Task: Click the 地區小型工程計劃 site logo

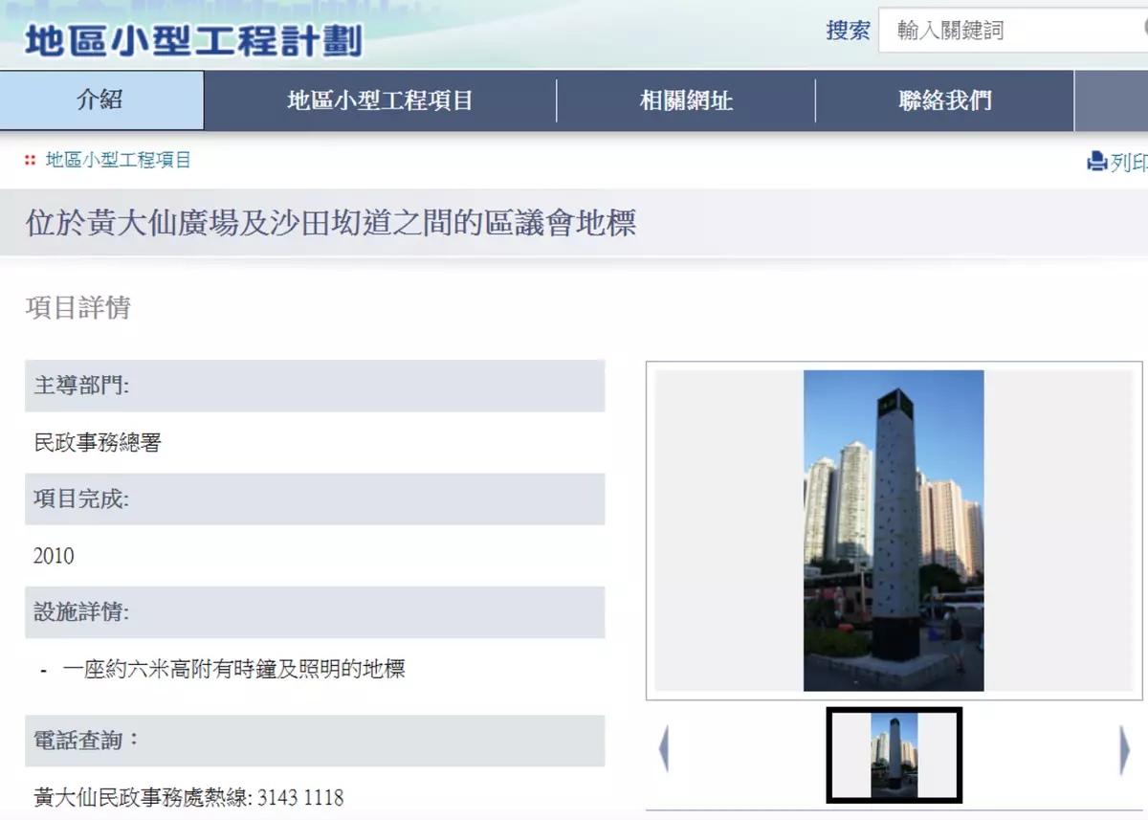Action: [x=193, y=41]
